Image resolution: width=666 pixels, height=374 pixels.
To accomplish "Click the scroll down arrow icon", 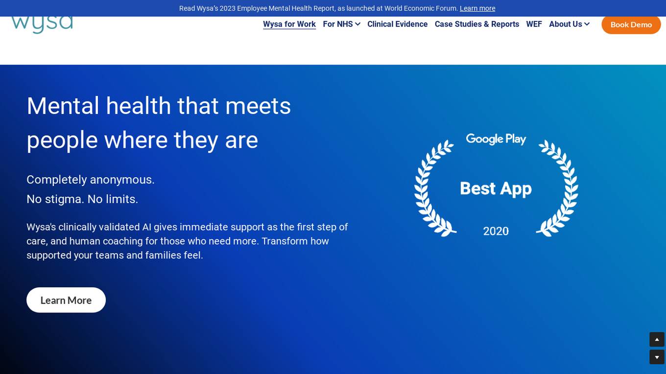I will click(657, 357).
